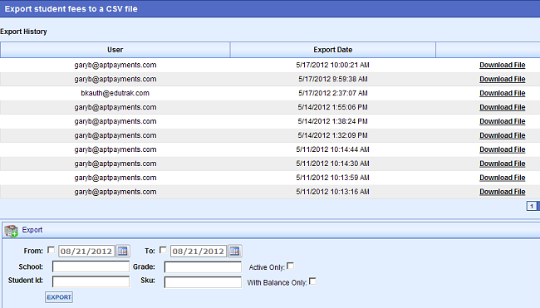Click the To date input field

[x=199, y=252]
